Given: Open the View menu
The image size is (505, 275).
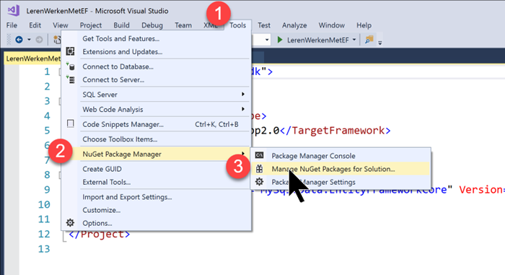Looking at the screenshot, I should (60, 25).
